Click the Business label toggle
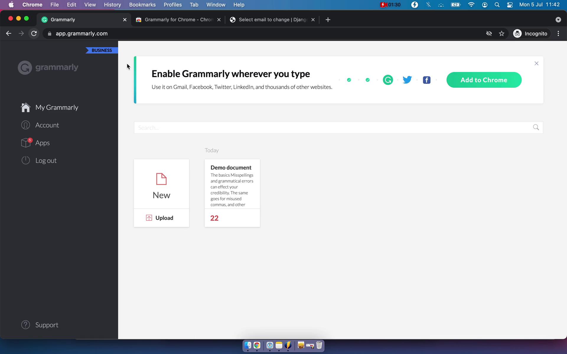Image resolution: width=567 pixels, height=354 pixels. [101, 50]
